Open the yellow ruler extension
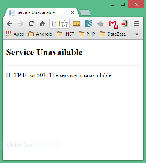The width and height of the screenshot is (146, 163). point(76,23)
